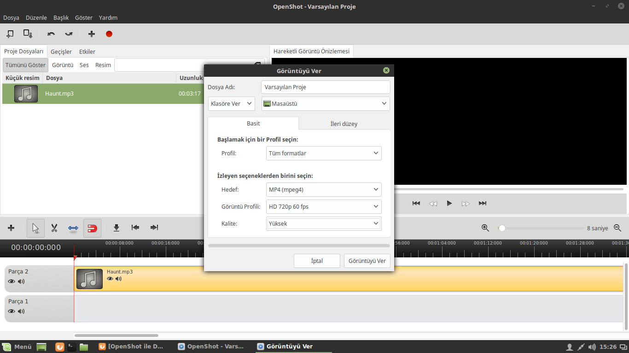Open the Masaüstü folder dropdown
Viewport: 629px width, 353px height.
click(x=326, y=103)
